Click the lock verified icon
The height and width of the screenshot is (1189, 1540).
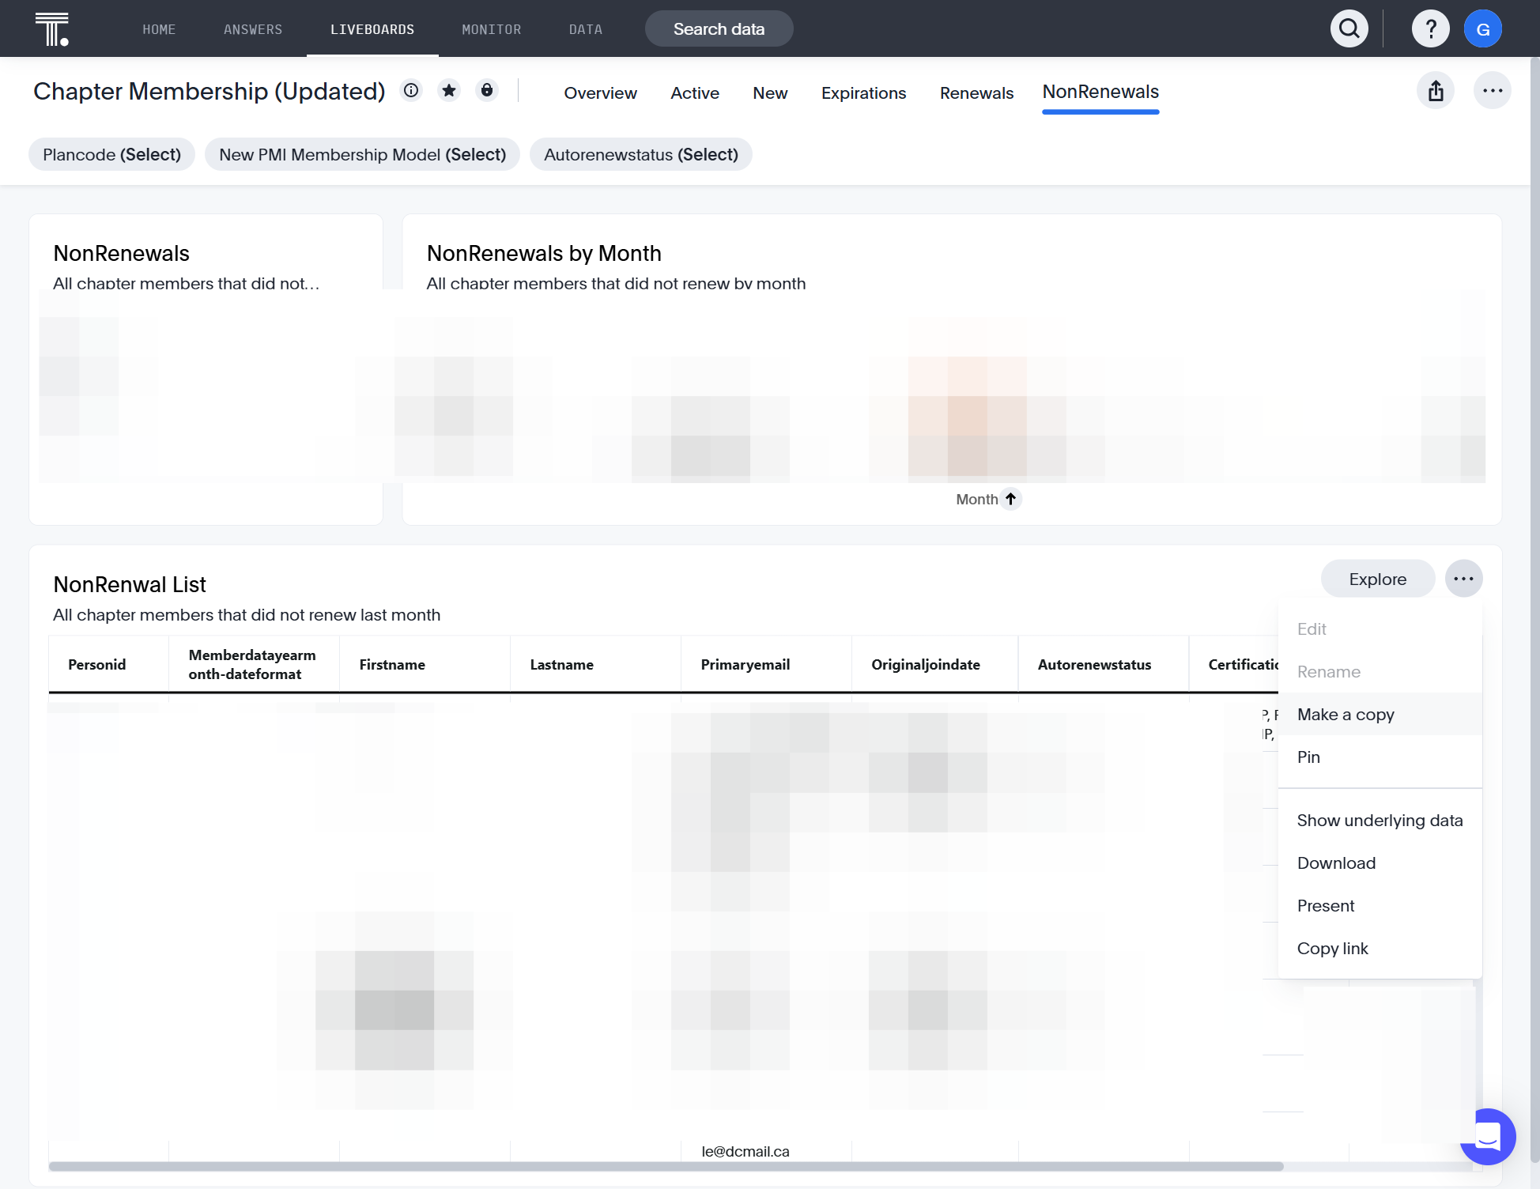487,91
